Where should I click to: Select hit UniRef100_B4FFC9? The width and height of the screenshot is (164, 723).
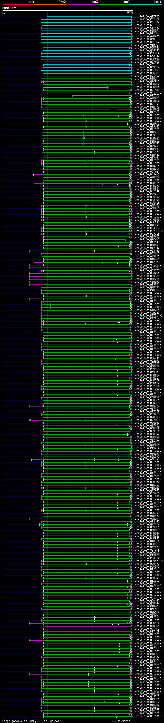point(147,110)
